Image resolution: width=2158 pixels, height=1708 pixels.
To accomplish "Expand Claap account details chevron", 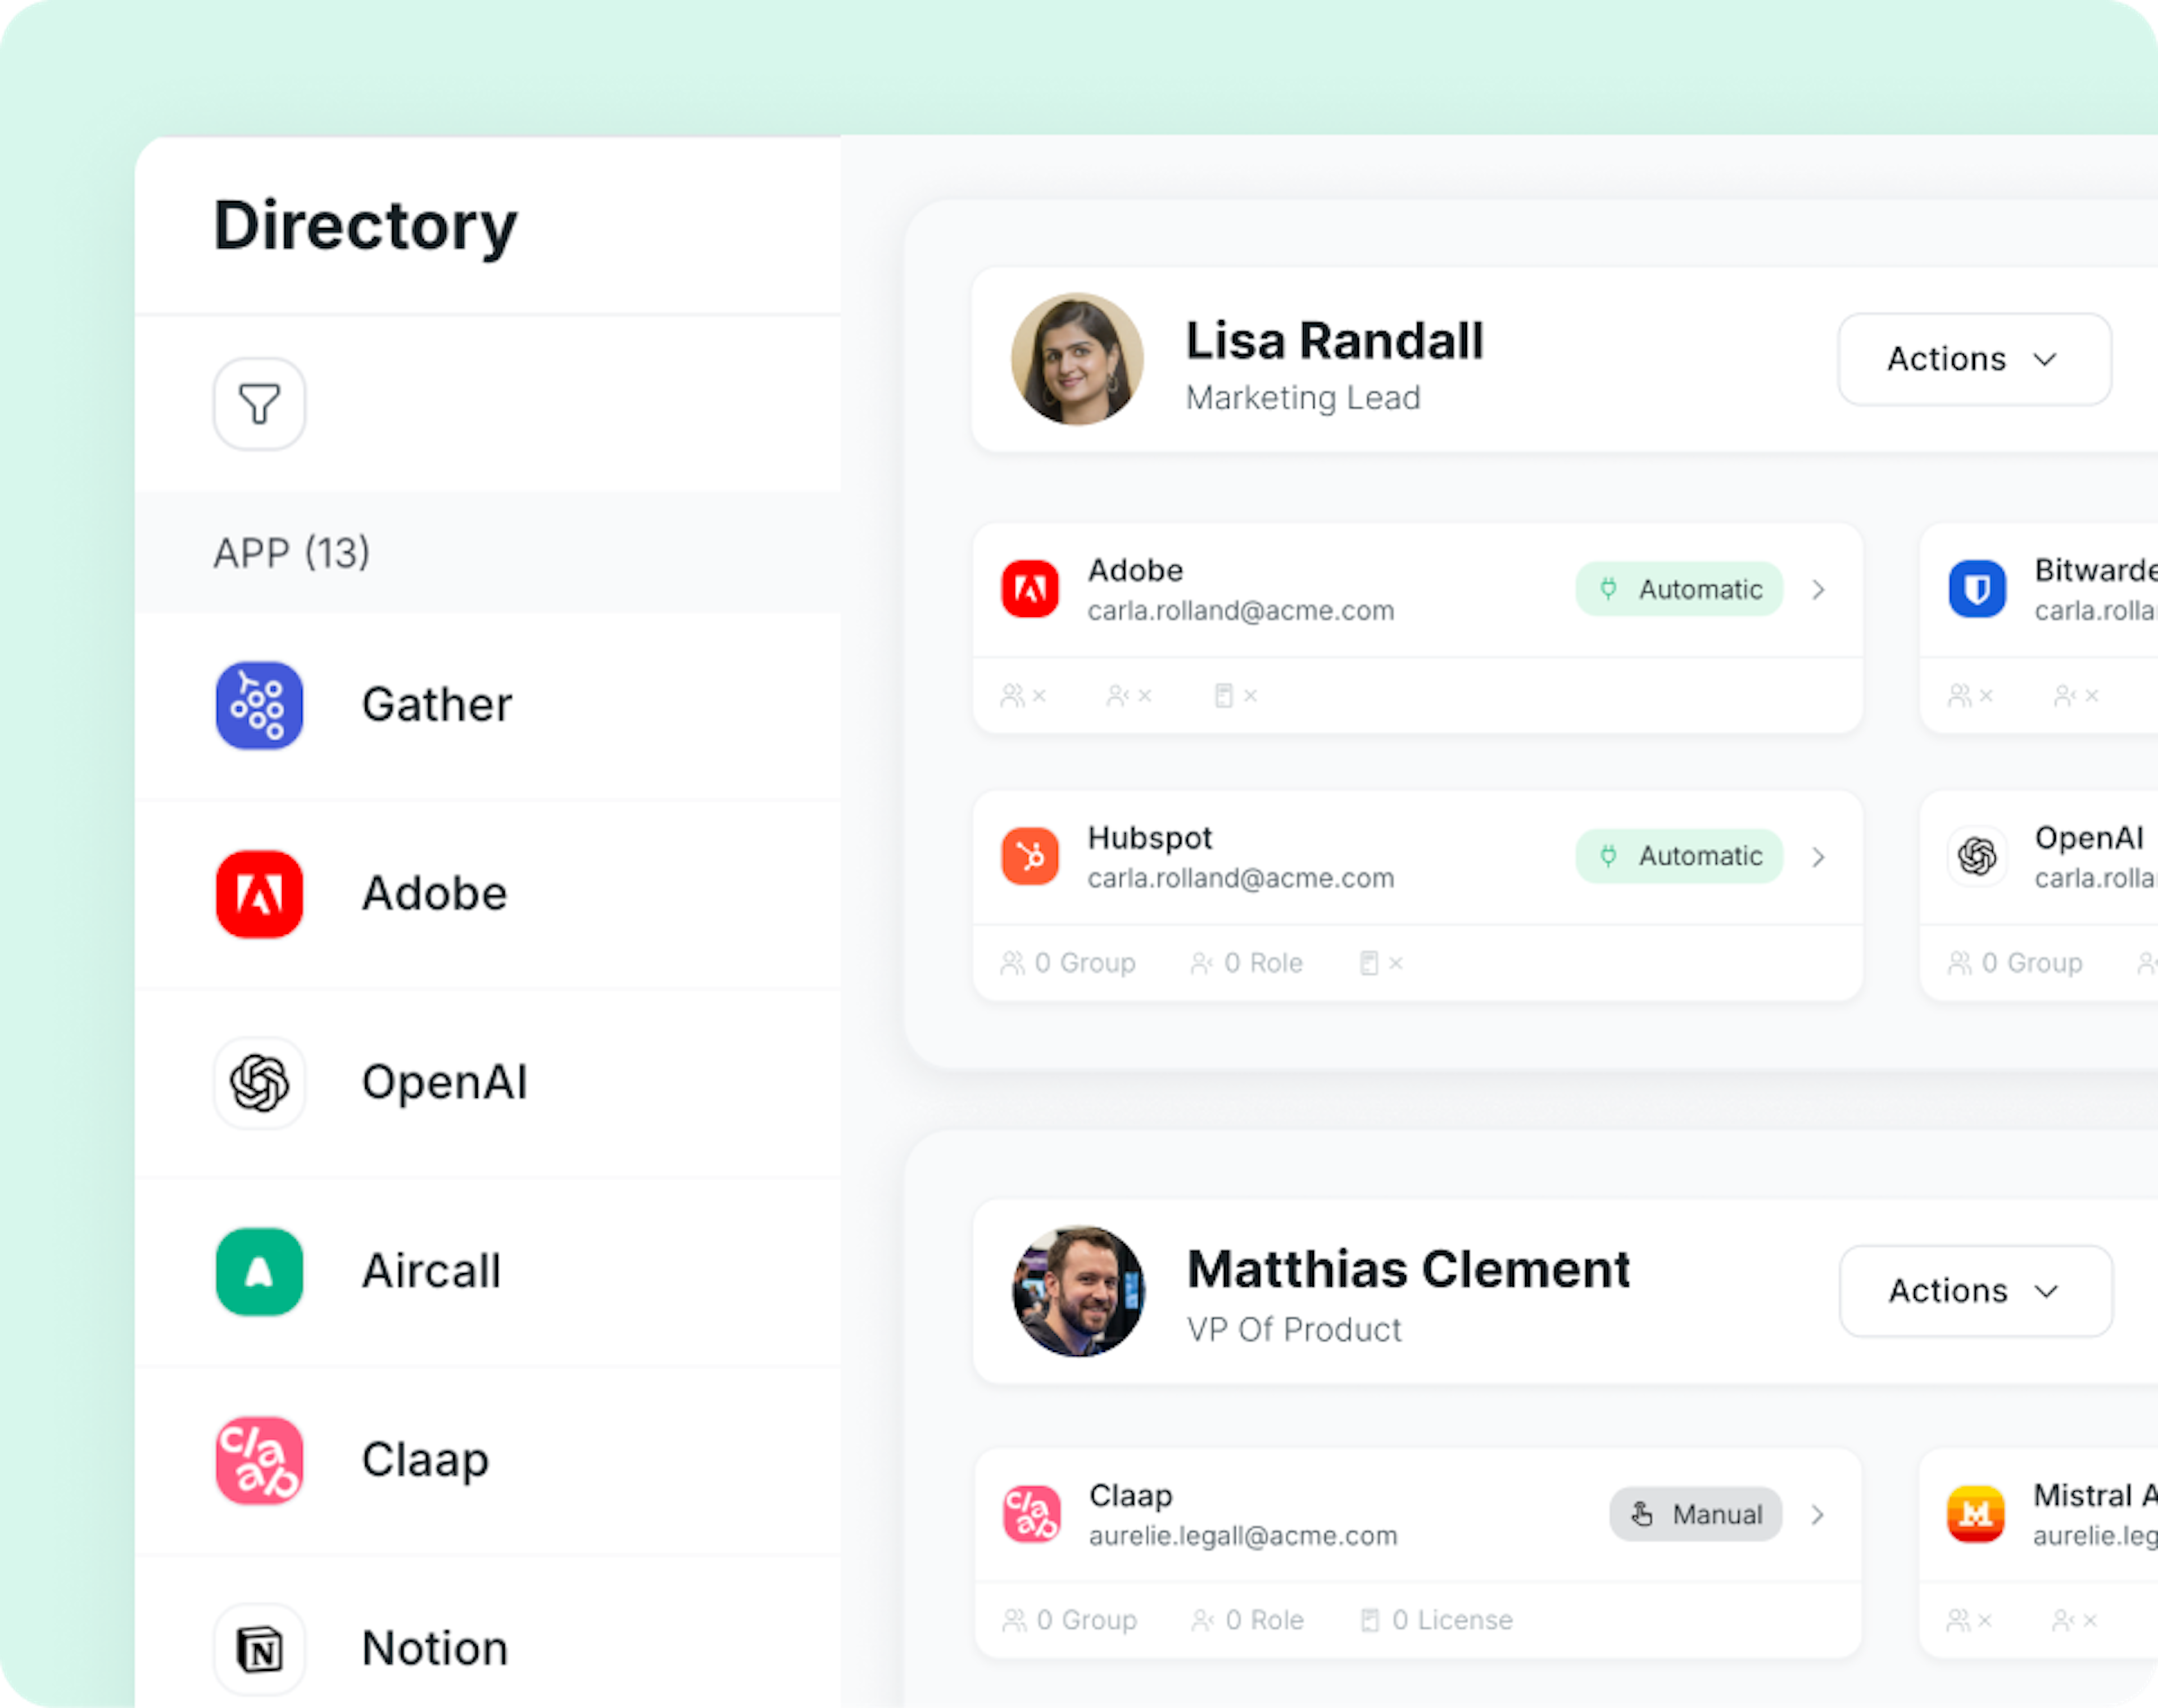I will [1817, 1515].
